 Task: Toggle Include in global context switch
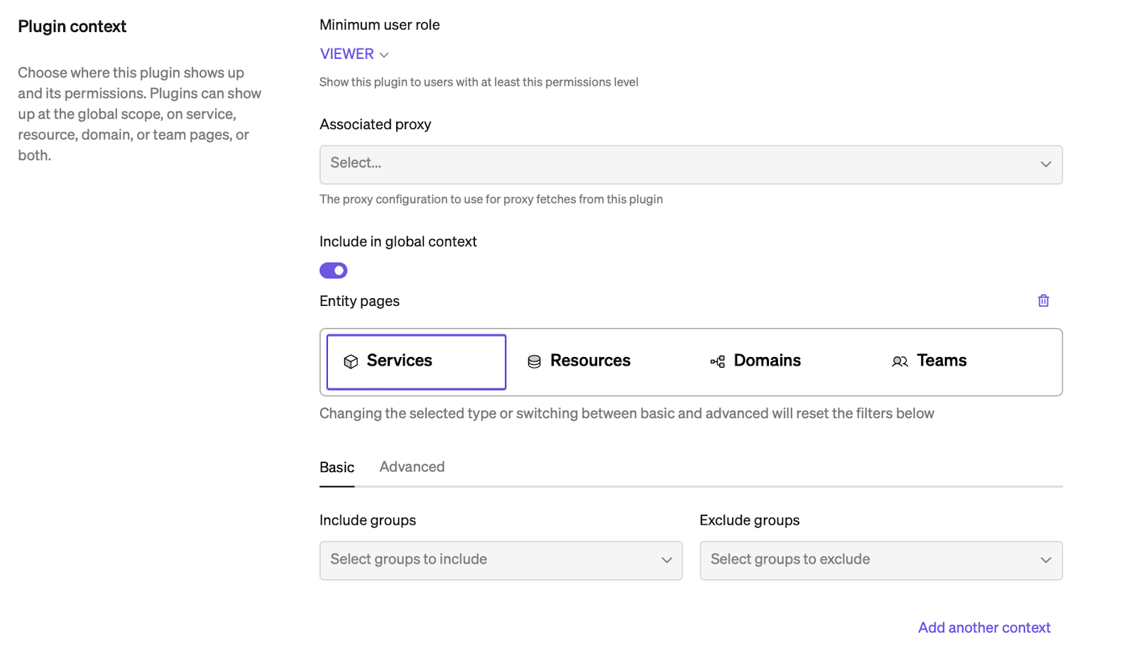(334, 270)
